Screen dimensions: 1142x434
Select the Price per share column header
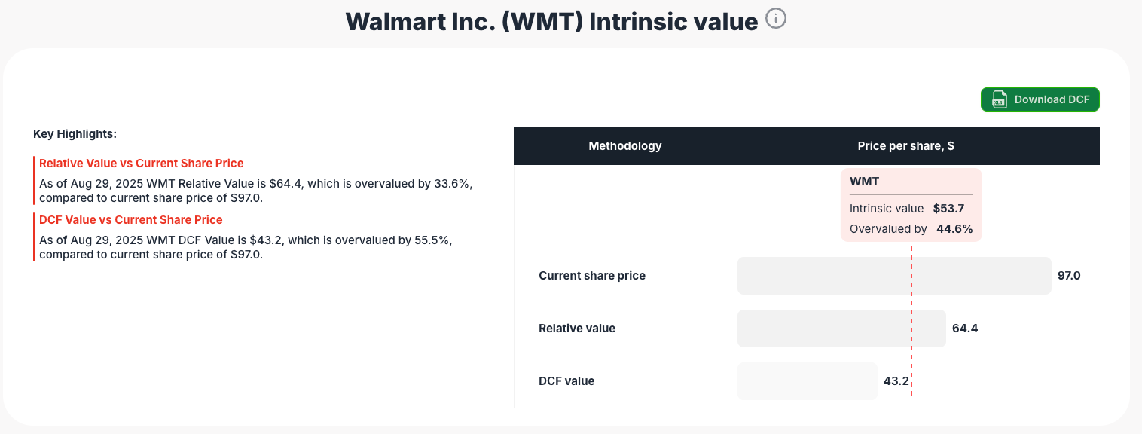905,145
